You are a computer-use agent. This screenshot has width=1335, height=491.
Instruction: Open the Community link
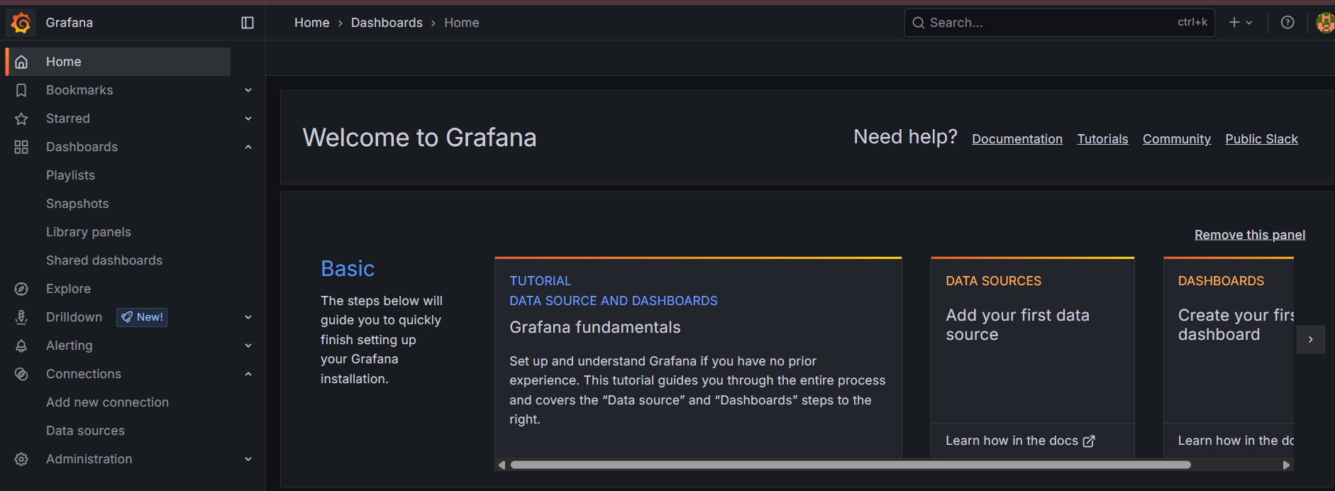[x=1177, y=139]
